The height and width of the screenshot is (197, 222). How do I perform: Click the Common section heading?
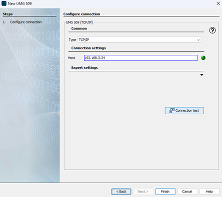click(79, 28)
